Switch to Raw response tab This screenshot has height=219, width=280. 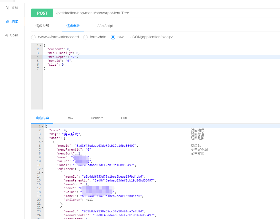pos(70,118)
